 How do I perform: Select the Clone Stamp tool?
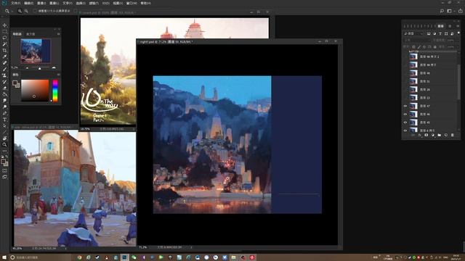(x=5, y=75)
